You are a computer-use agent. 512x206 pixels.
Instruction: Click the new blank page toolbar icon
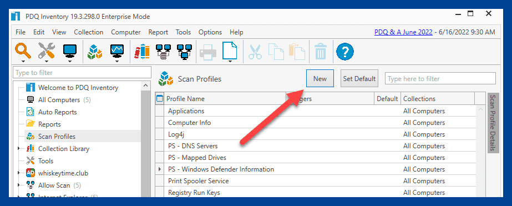[x=230, y=51]
